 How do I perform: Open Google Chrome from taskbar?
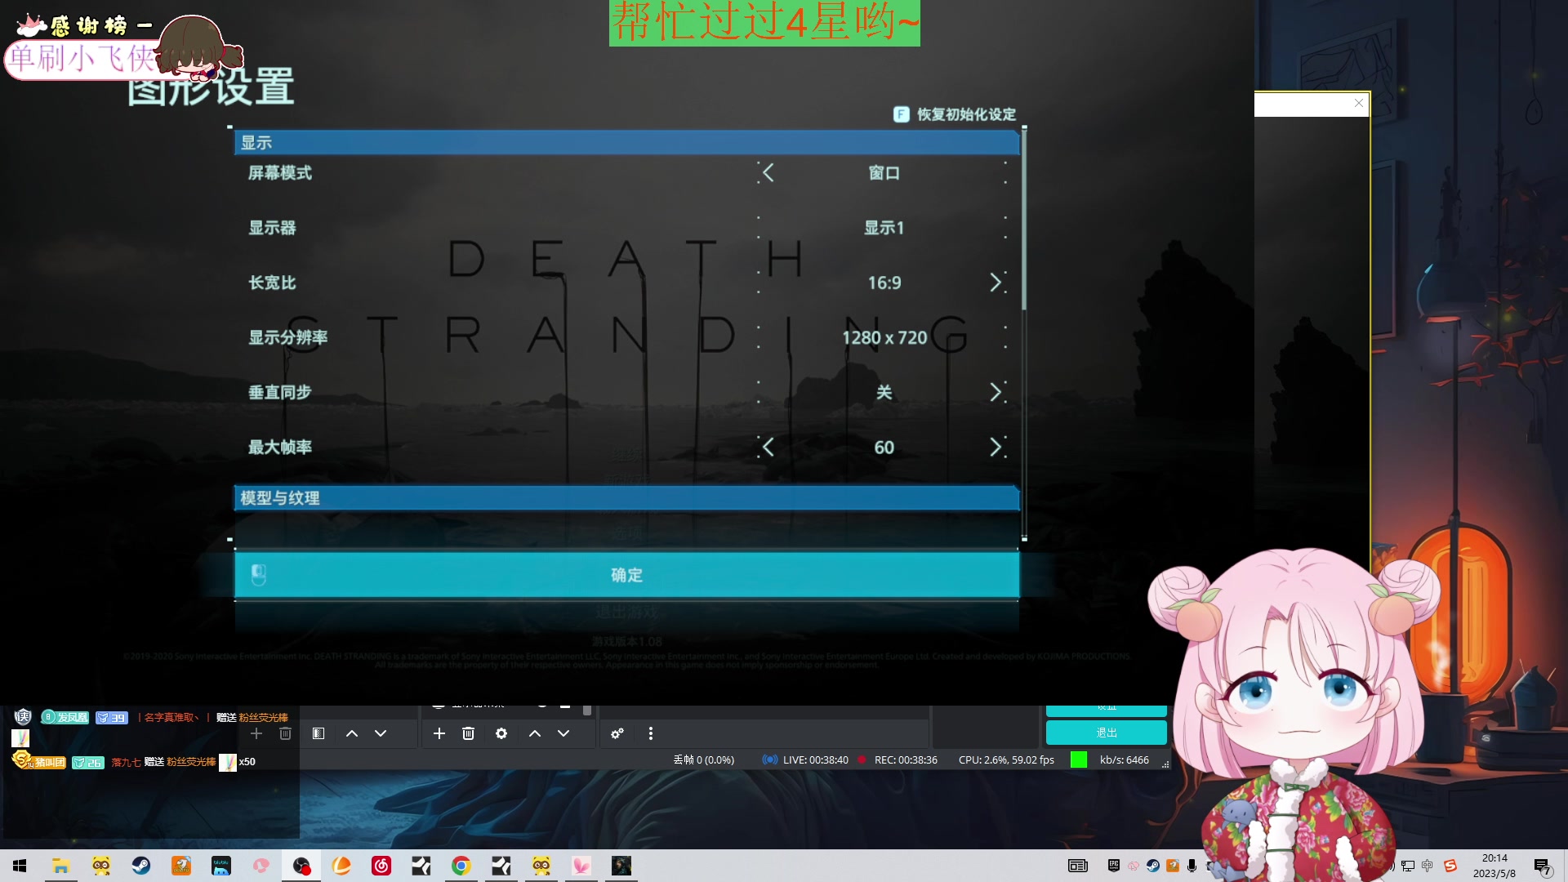tap(461, 866)
